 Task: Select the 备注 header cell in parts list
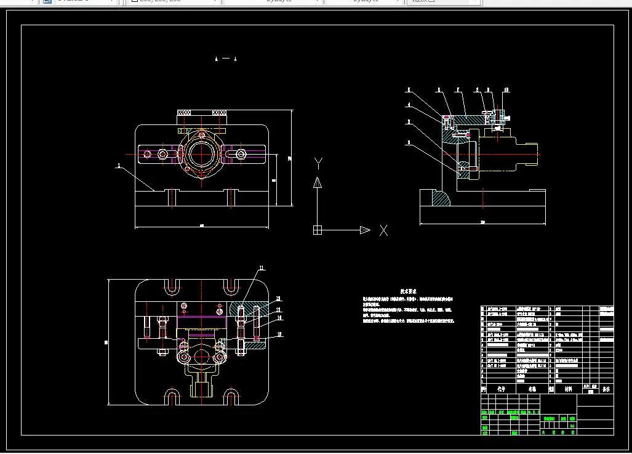pos(606,389)
